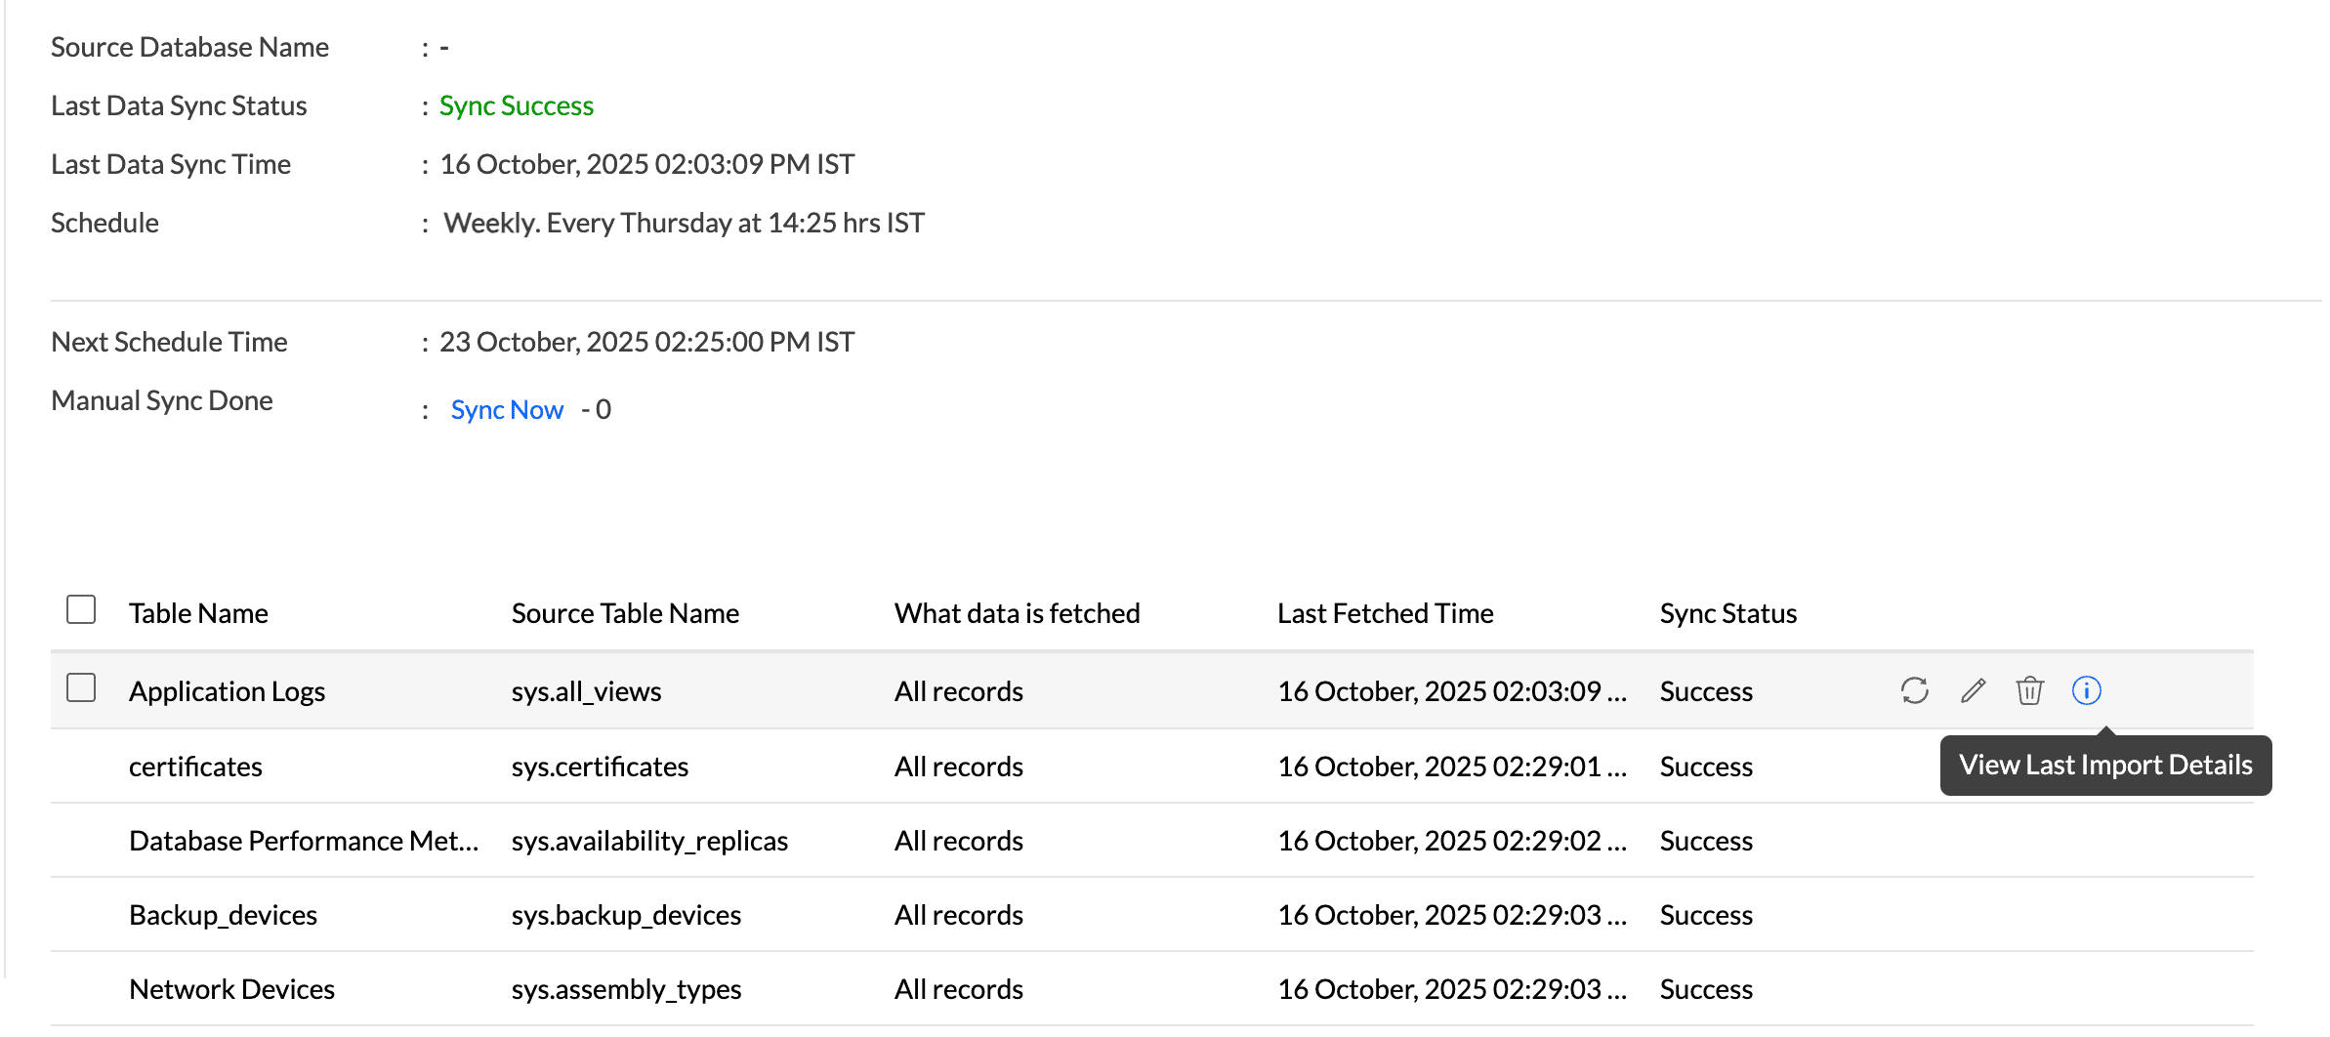This screenshot has height=1037, width=2330.
Task: Click the sys.availability_replicas source table cell
Action: pyautogui.click(x=649, y=841)
